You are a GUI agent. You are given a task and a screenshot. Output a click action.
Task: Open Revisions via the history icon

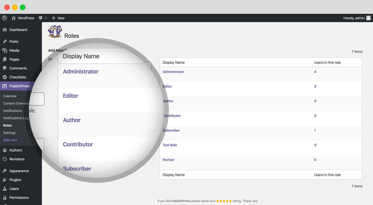pyautogui.click(x=5, y=159)
